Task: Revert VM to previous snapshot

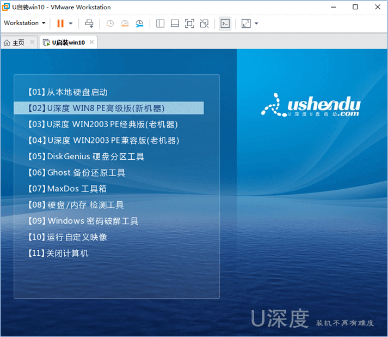Action: pos(125,23)
